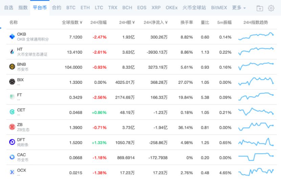Click OCX's 5m amplitude 4.65%

click(225, 173)
